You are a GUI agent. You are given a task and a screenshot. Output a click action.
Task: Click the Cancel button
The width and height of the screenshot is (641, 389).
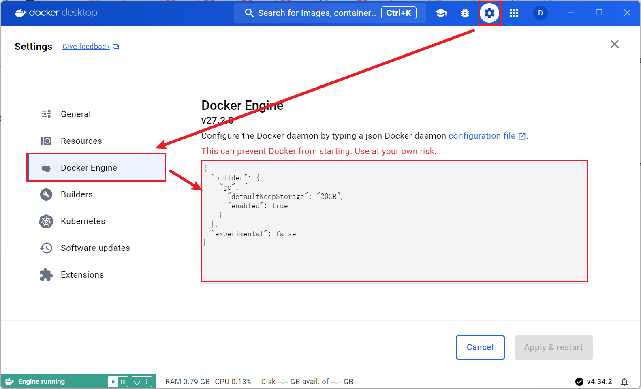click(x=480, y=347)
